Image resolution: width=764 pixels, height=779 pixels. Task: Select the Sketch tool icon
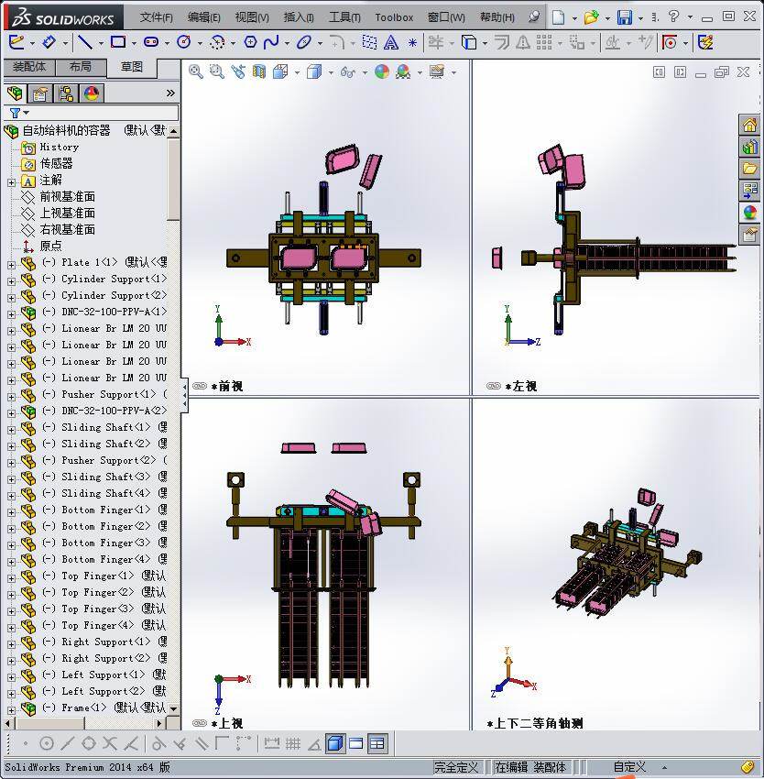(x=16, y=43)
